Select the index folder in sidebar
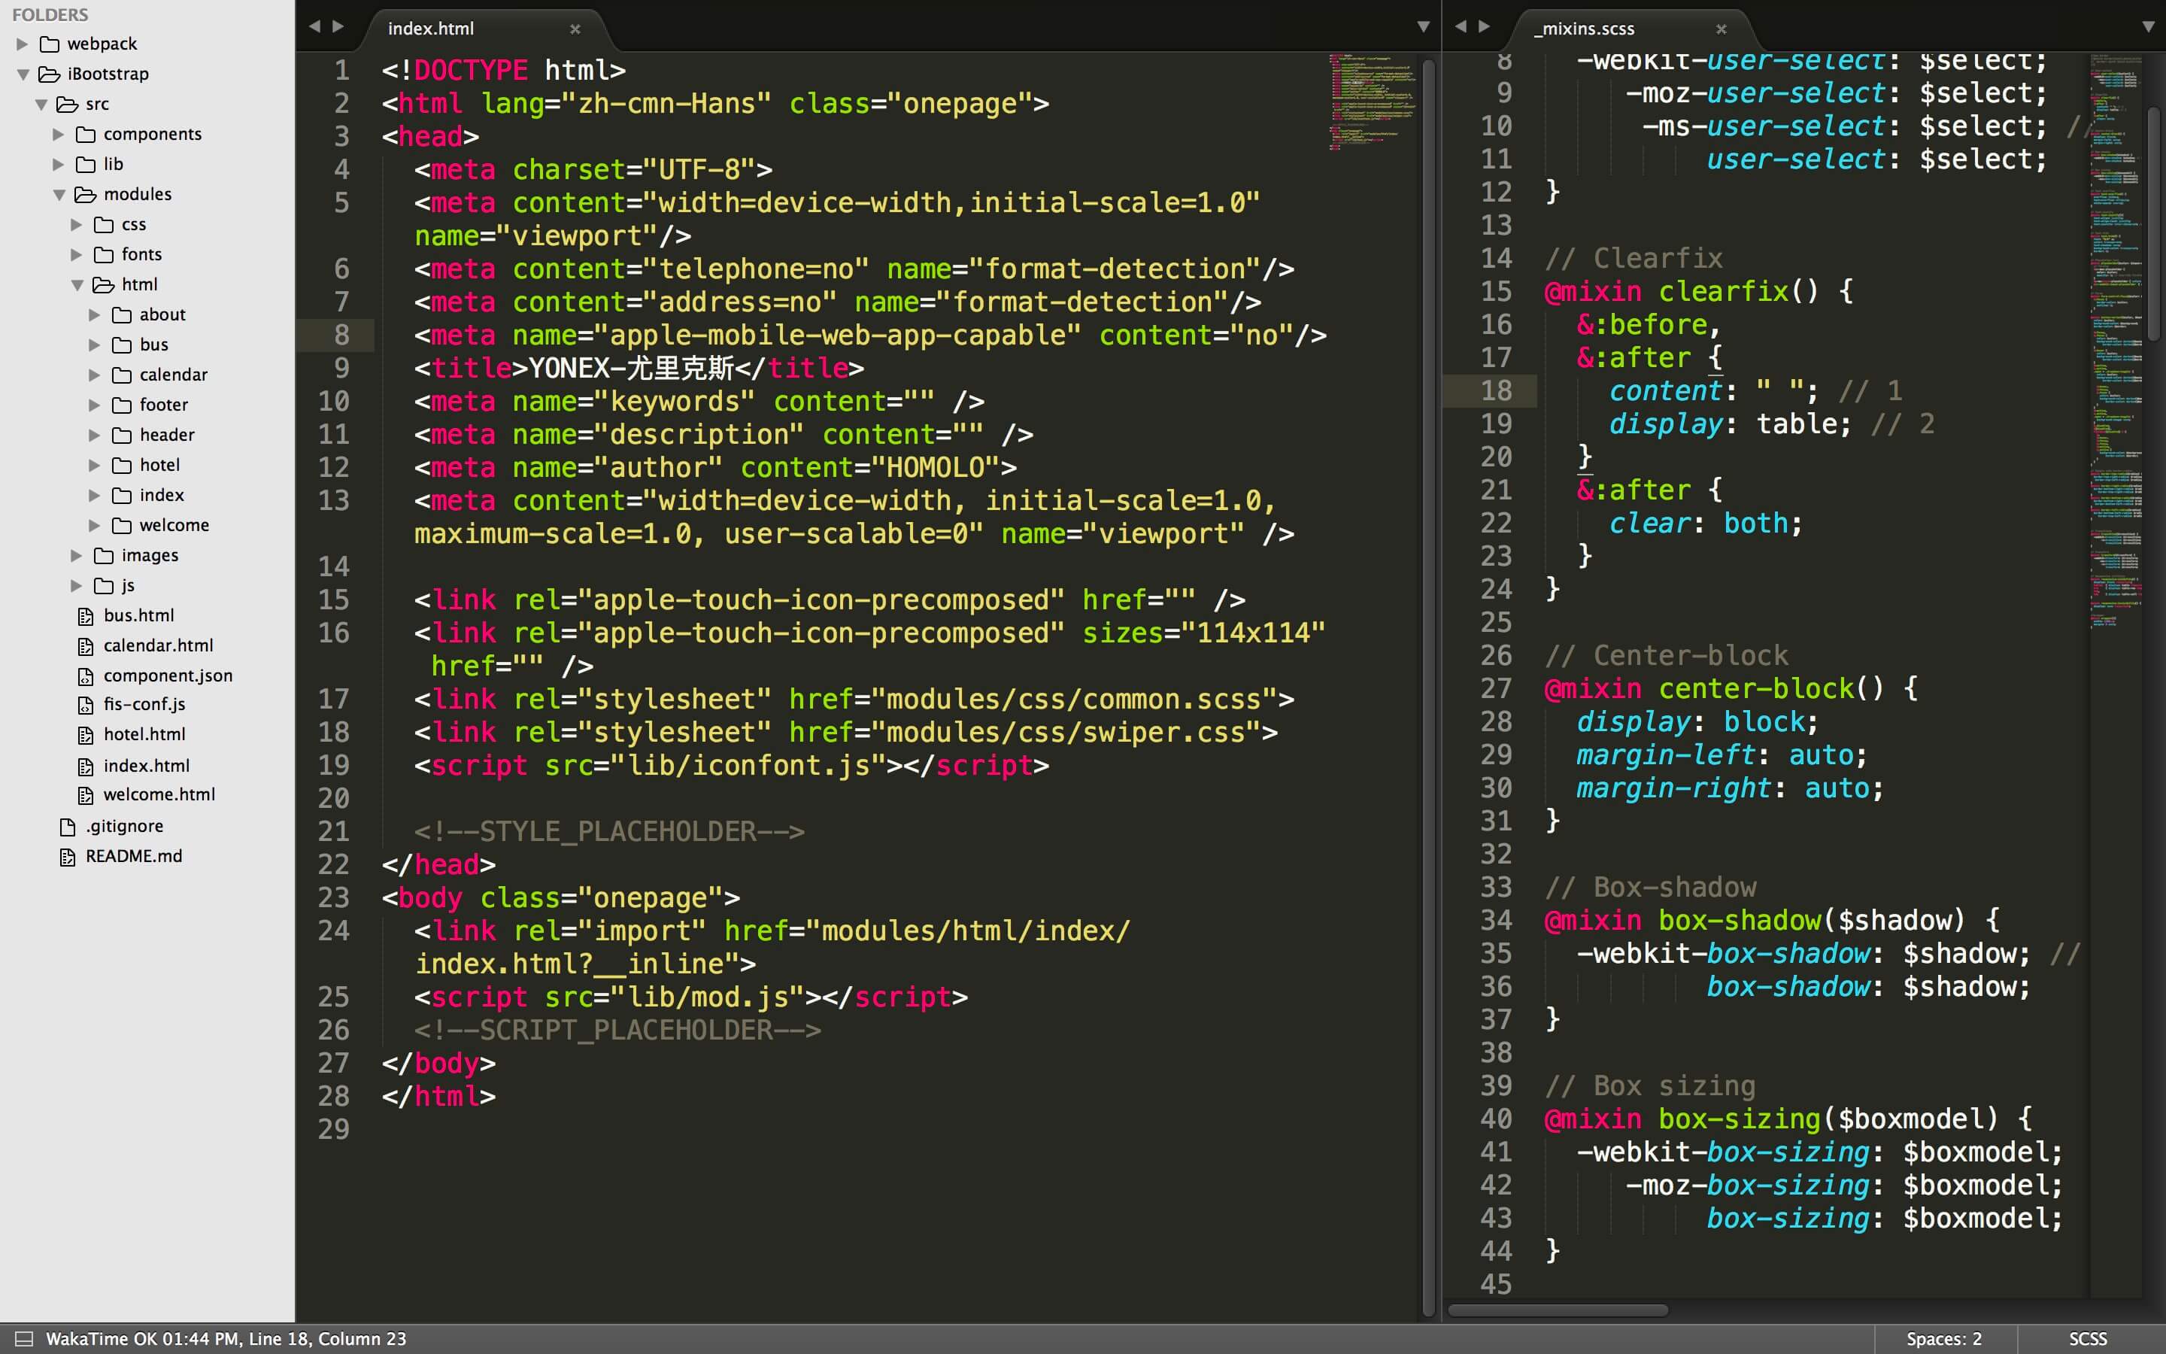The width and height of the screenshot is (2166, 1354). tap(162, 495)
